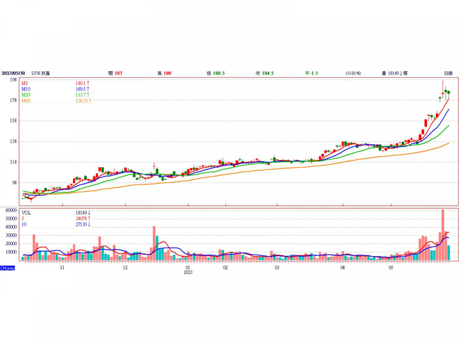Click the M5 up-arrow indicator
This screenshot has width=459, height=344.
88,83
